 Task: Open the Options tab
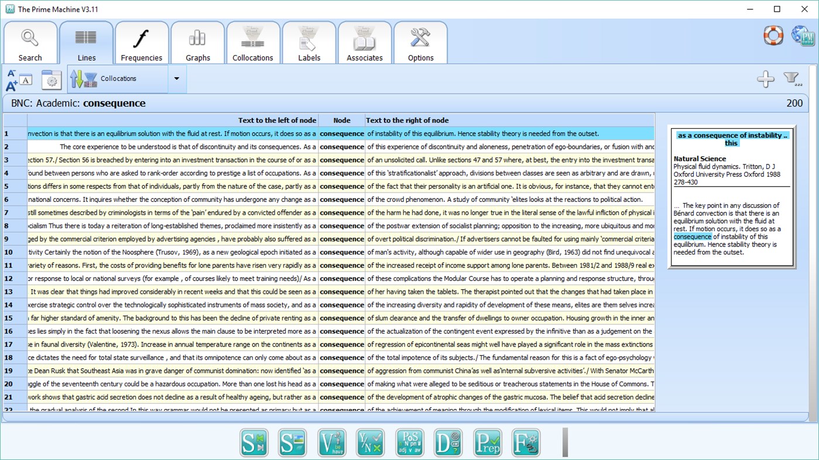click(x=421, y=43)
